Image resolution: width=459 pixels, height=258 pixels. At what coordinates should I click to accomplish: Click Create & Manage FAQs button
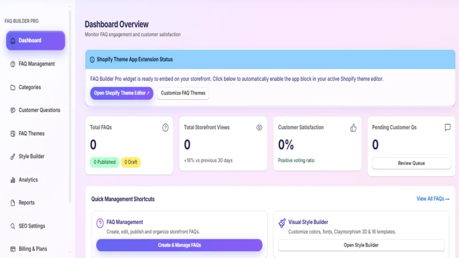[x=179, y=245]
